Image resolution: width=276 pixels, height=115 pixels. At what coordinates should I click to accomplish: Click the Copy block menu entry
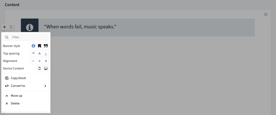click(x=26, y=78)
